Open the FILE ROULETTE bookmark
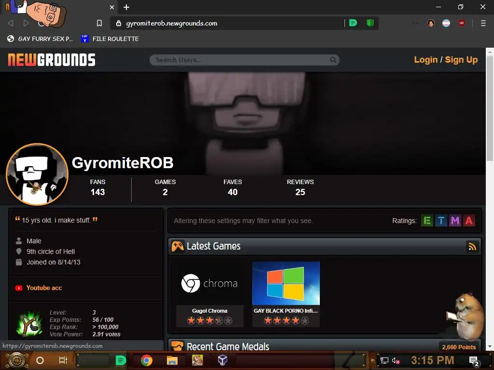Screen dimensions: 494x370 (110, 39)
